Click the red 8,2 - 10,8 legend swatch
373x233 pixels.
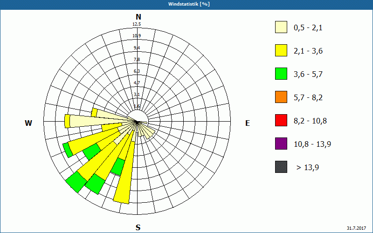pos(281,120)
